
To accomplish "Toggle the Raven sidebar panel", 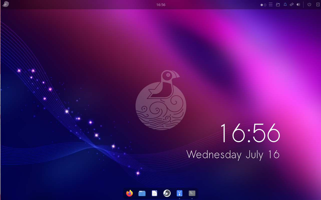I will pos(318,5).
